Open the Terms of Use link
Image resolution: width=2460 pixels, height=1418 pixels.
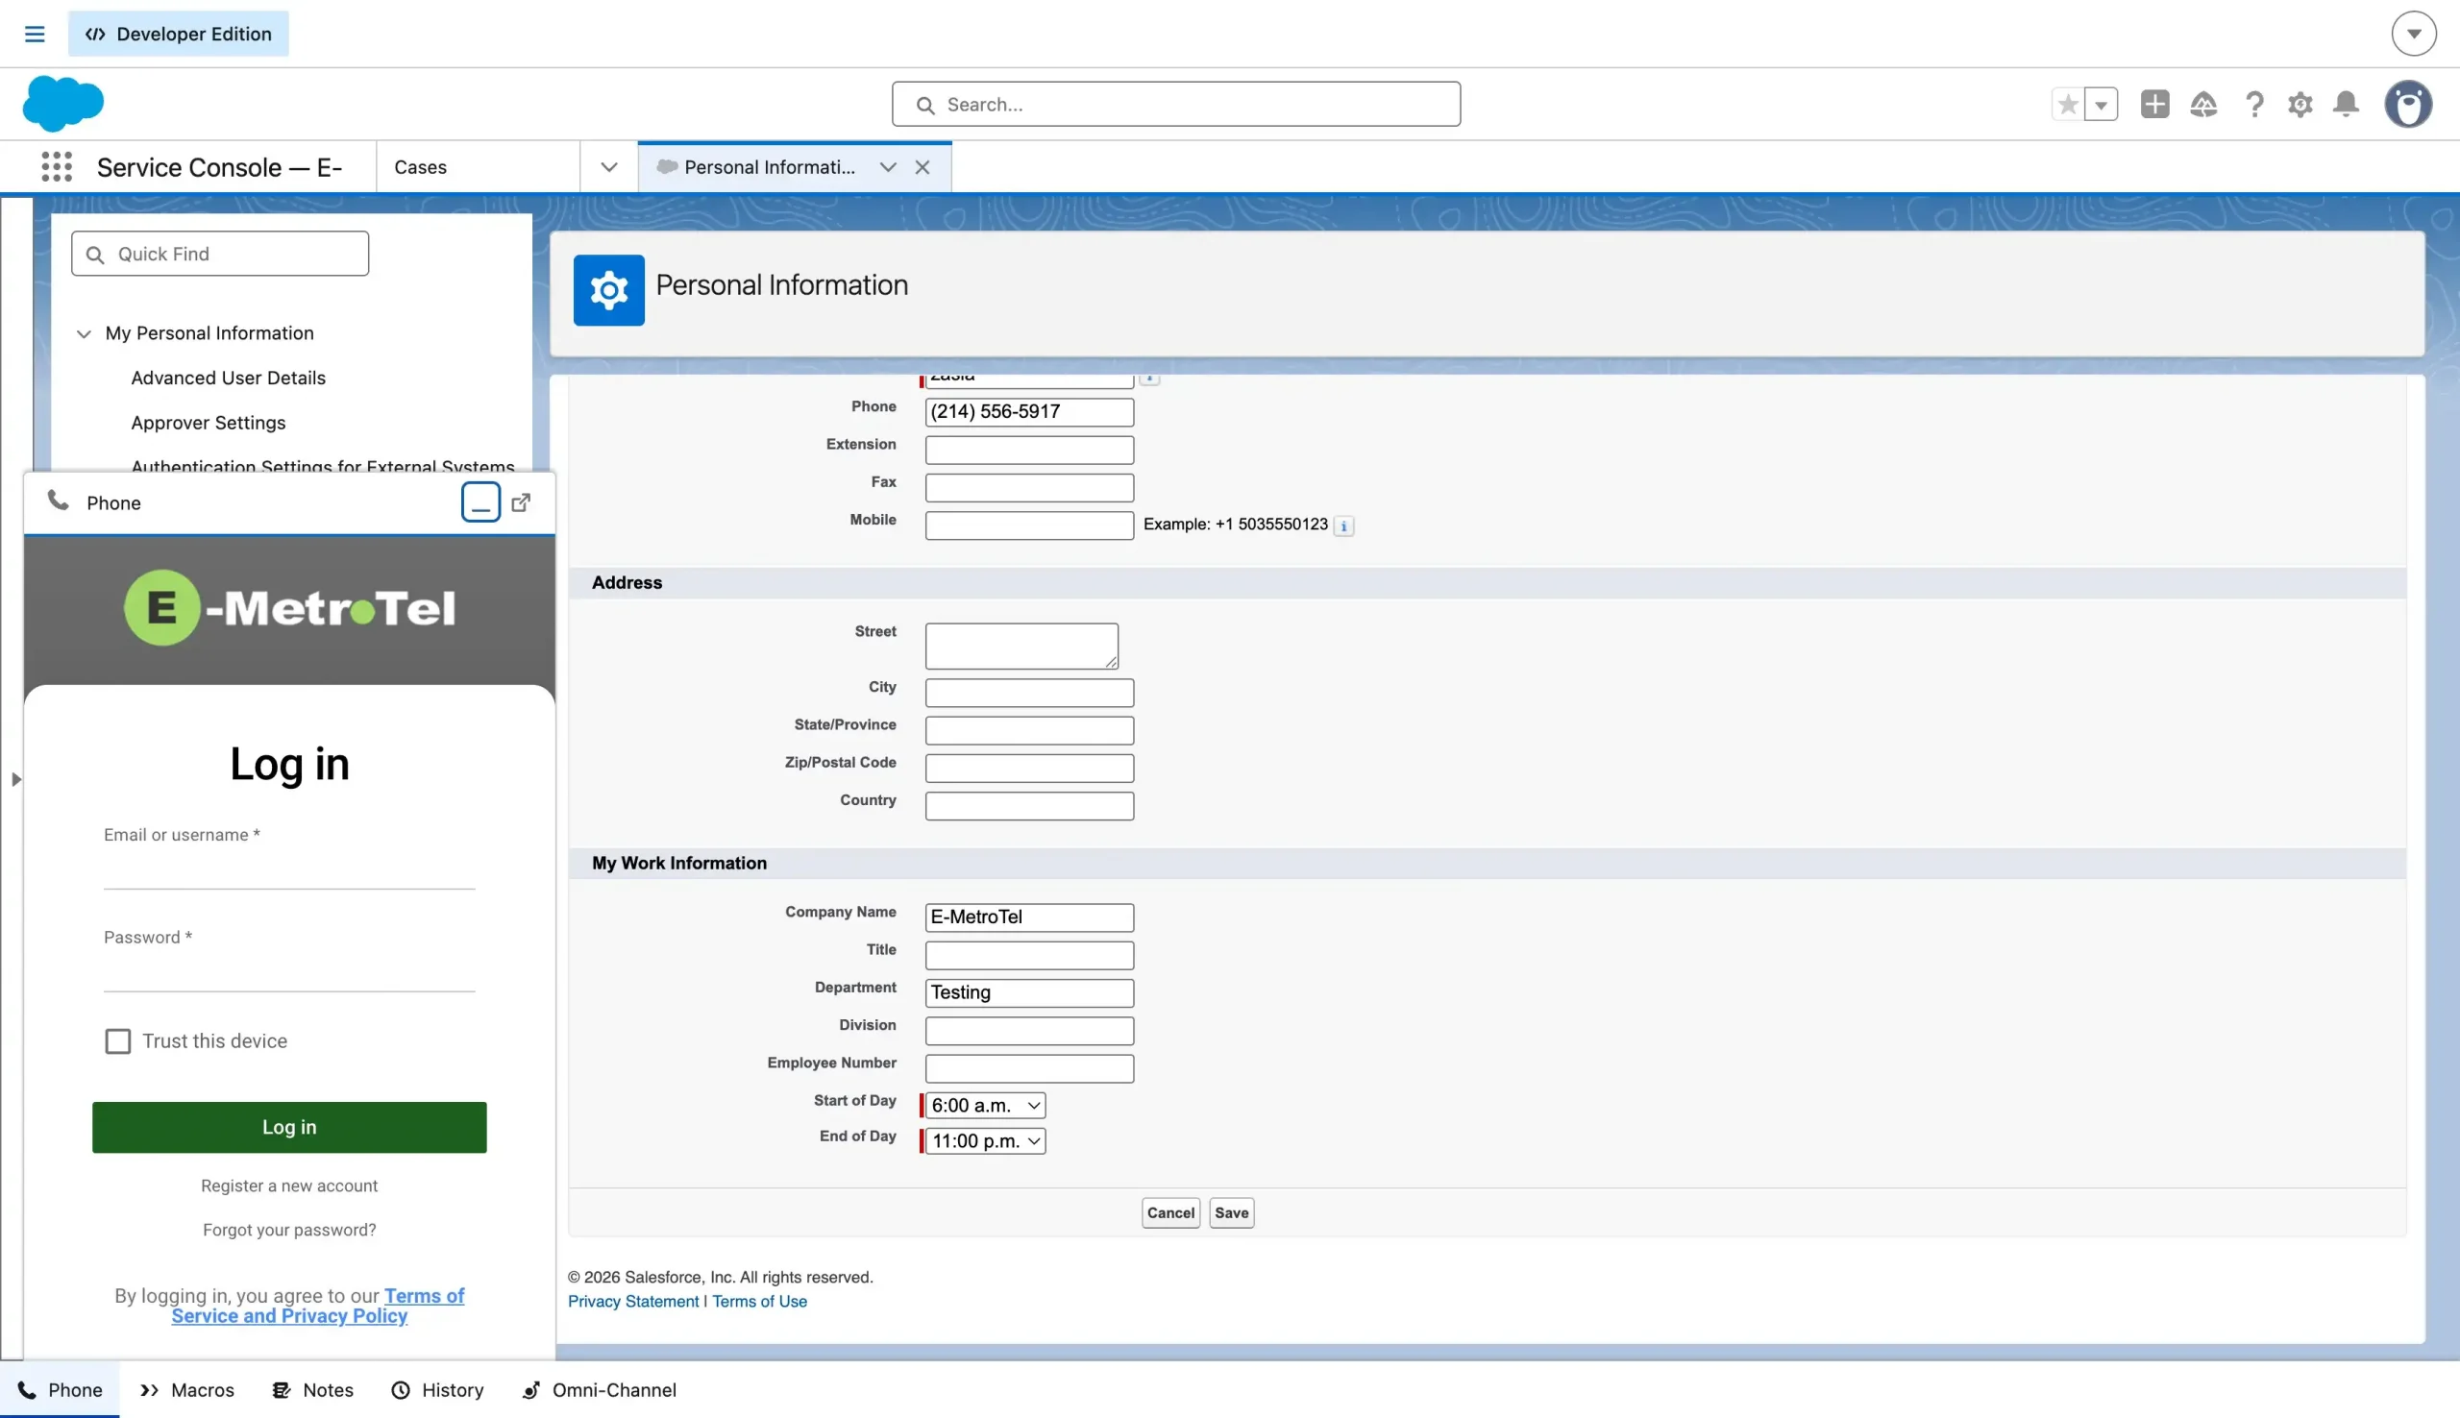point(759,1301)
